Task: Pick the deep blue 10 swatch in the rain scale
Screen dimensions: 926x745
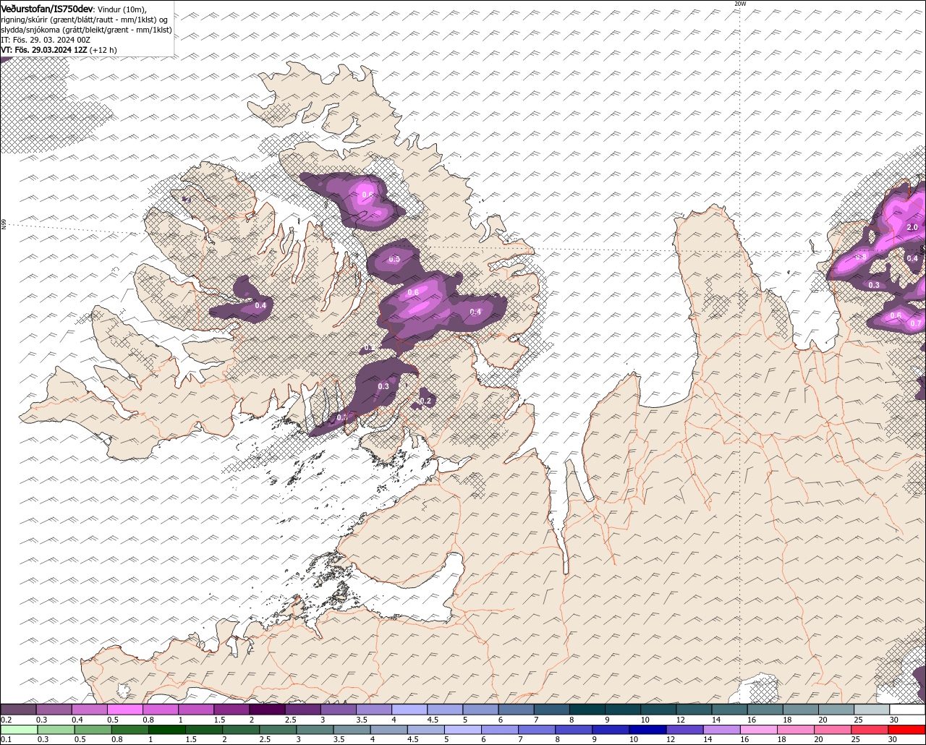Action: click(647, 730)
